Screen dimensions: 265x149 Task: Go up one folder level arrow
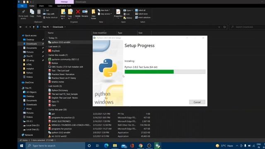click(34, 27)
